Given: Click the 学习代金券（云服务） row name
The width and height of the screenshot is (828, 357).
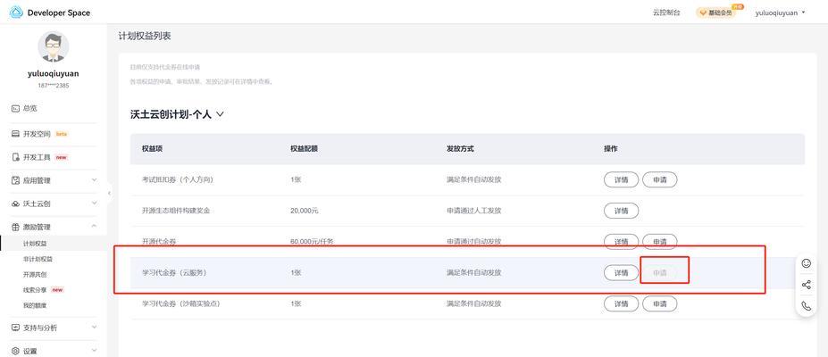Looking at the screenshot, I should (174, 272).
